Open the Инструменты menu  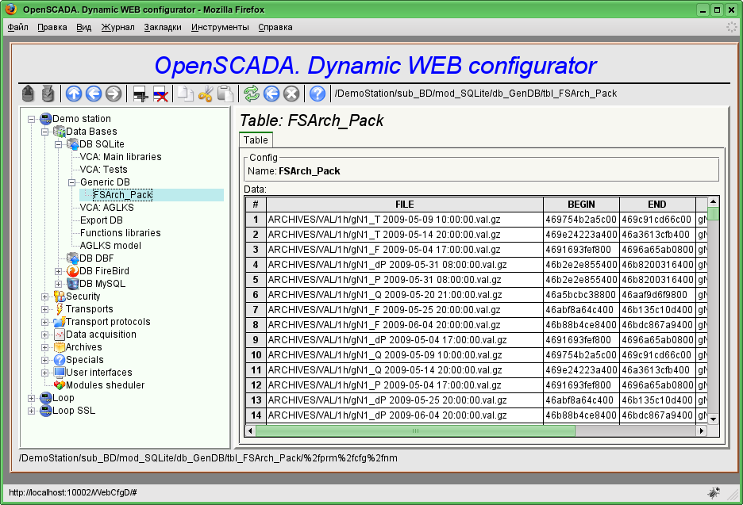click(220, 28)
